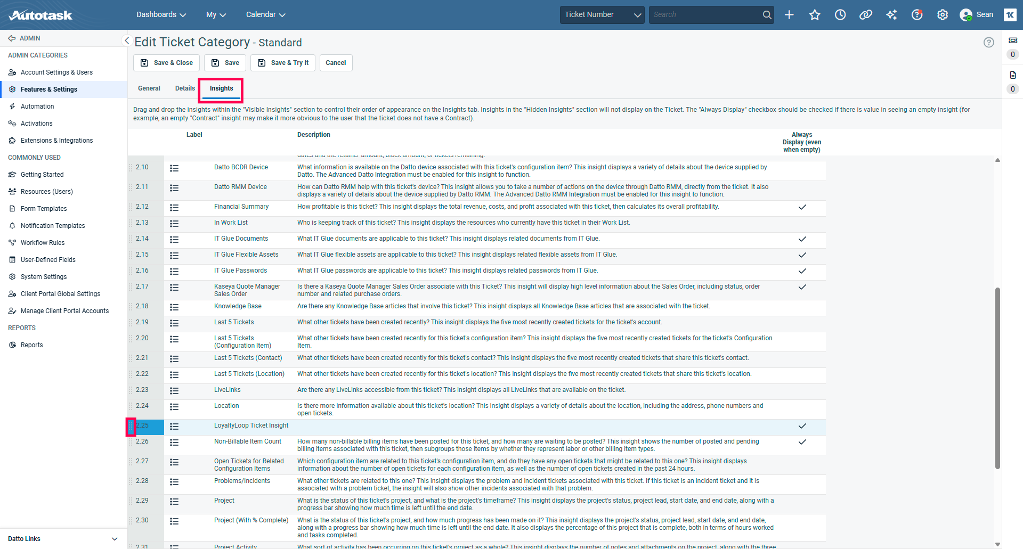Viewport: 1023px width, 549px height.
Task: Open the Ticket Number search type dropdown
Action: [602, 15]
